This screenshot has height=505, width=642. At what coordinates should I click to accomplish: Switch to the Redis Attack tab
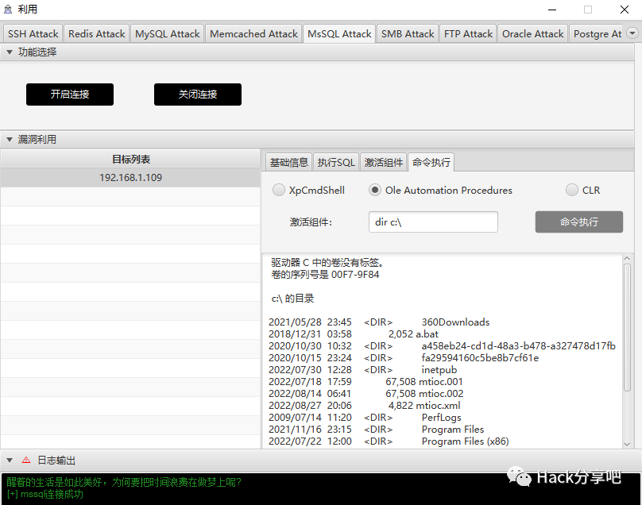[97, 34]
